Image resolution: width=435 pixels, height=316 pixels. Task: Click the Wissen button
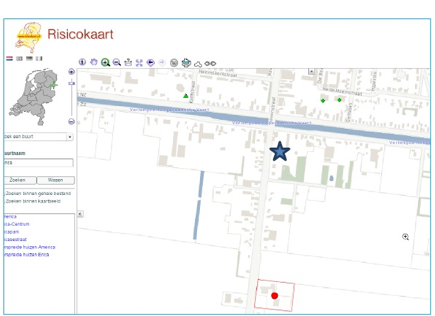tap(55, 180)
